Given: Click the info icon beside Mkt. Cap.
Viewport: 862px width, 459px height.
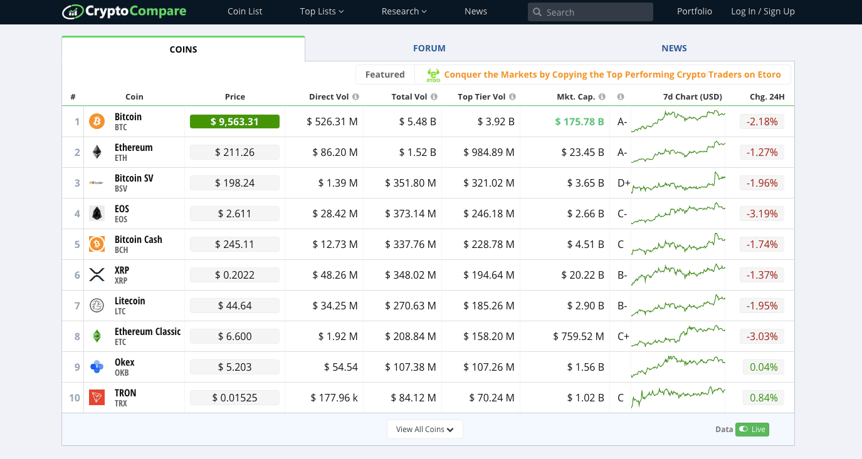Looking at the screenshot, I should coord(602,96).
